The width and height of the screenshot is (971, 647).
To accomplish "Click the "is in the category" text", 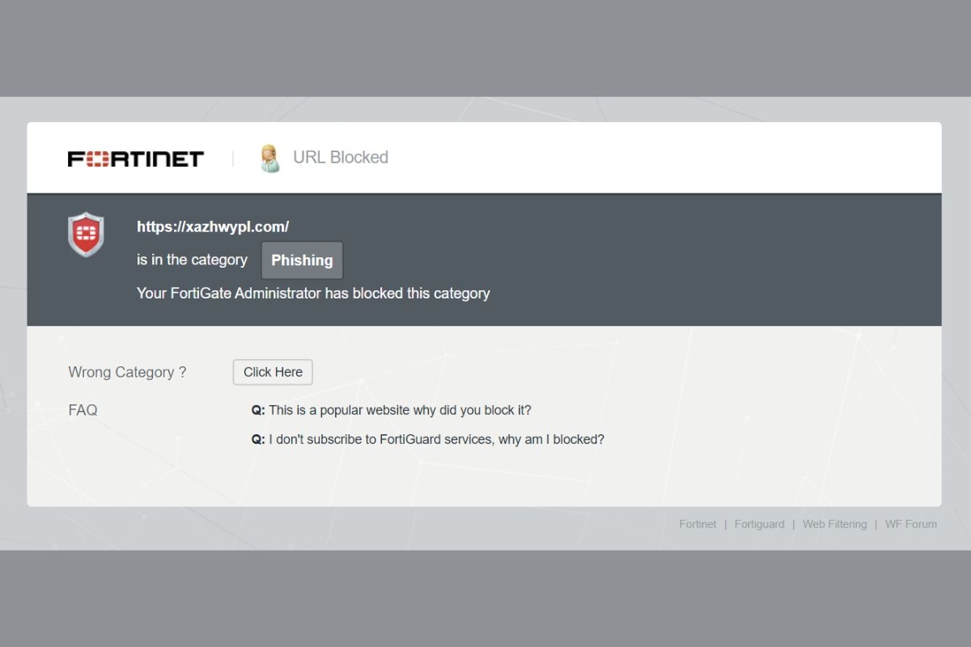I will 192,260.
